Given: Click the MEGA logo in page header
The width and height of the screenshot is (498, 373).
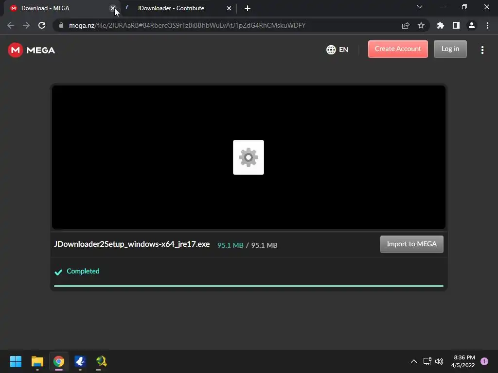Looking at the screenshot, I should (x=32, y=50).
